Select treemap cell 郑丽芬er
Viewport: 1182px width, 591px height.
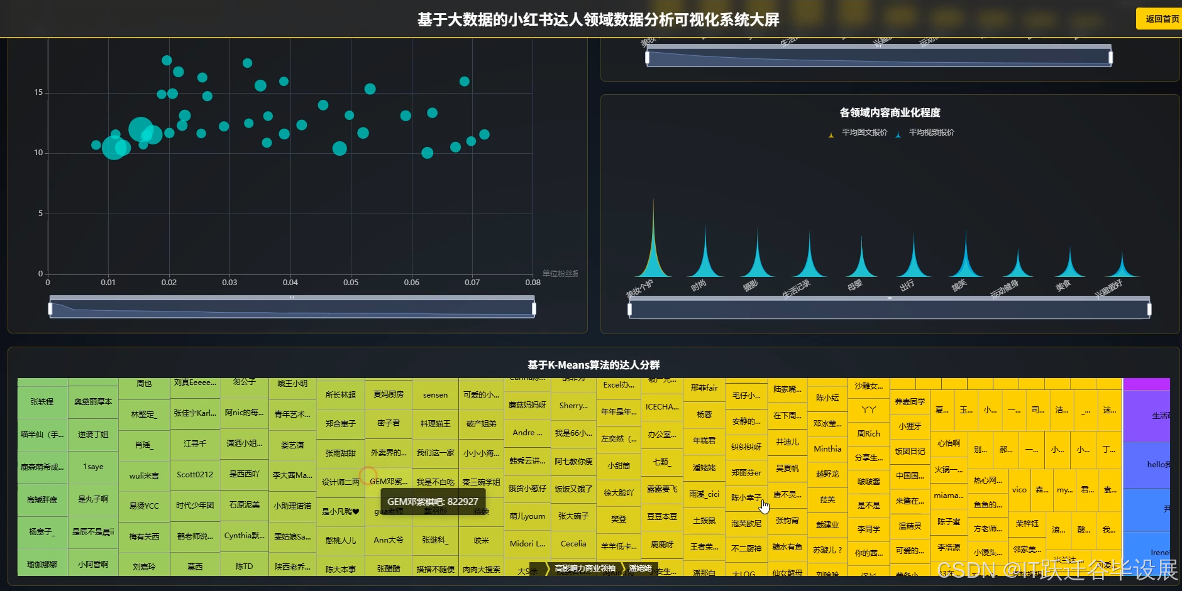tap(746, 473)
